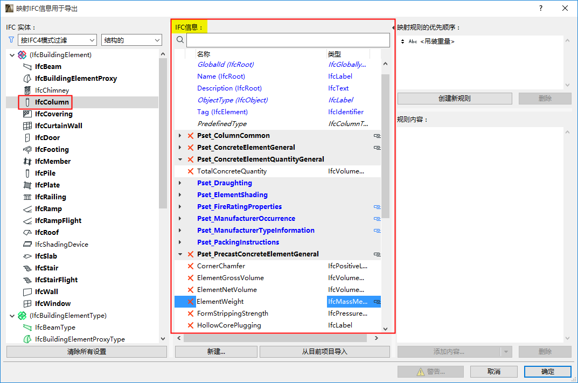Toggle the red X on HollowCorePlugging
Screen dimensions: 578x383
(191, 325)
